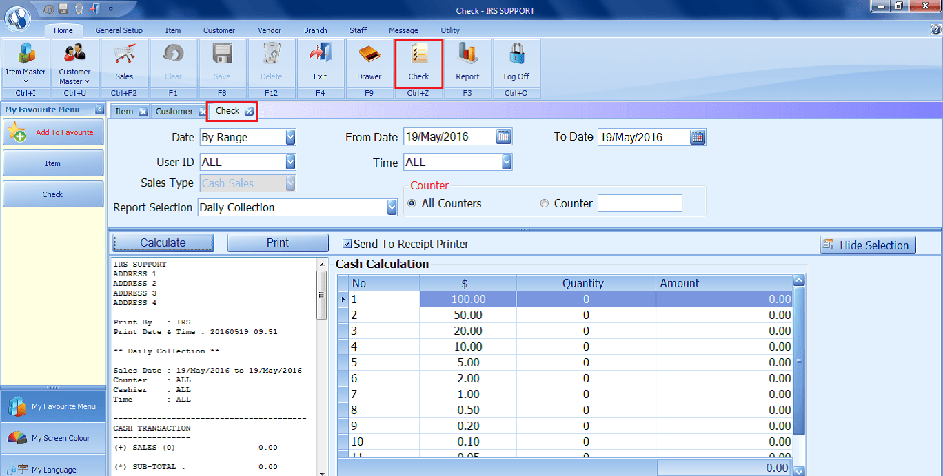Log Off using the padlock icon
Image resolution: width=943 pixels, height=476 pixels.
pyautogui.click(x=516, y=62)
